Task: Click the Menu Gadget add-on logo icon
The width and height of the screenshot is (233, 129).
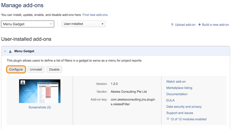Action: point(10,51)
